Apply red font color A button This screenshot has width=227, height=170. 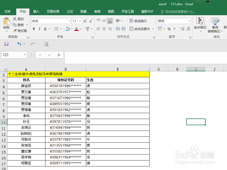[76, 29]
